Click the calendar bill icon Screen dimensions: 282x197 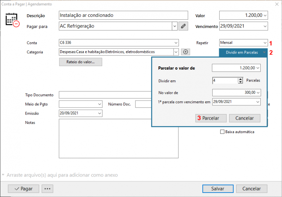coord(12,20)
